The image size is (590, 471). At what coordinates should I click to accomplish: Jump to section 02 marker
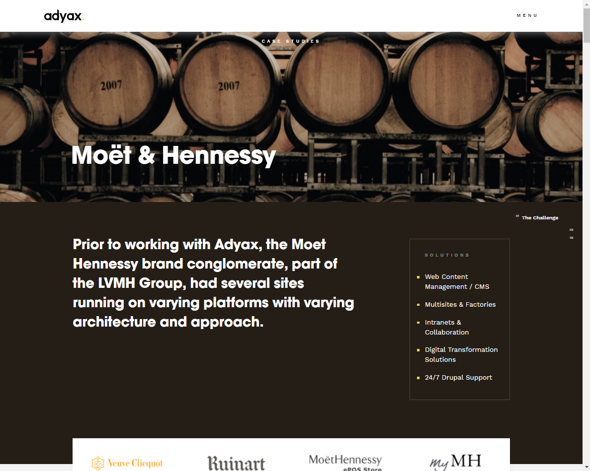pyautogui.click(x=571, y=230)
